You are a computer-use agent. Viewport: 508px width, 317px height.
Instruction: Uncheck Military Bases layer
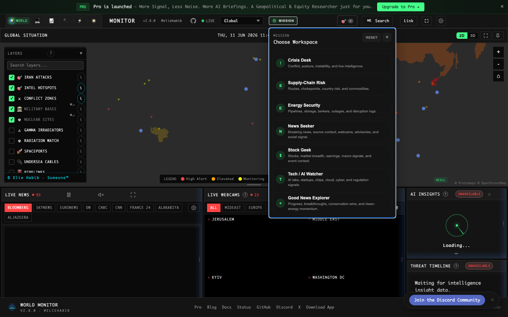point(12,109)
